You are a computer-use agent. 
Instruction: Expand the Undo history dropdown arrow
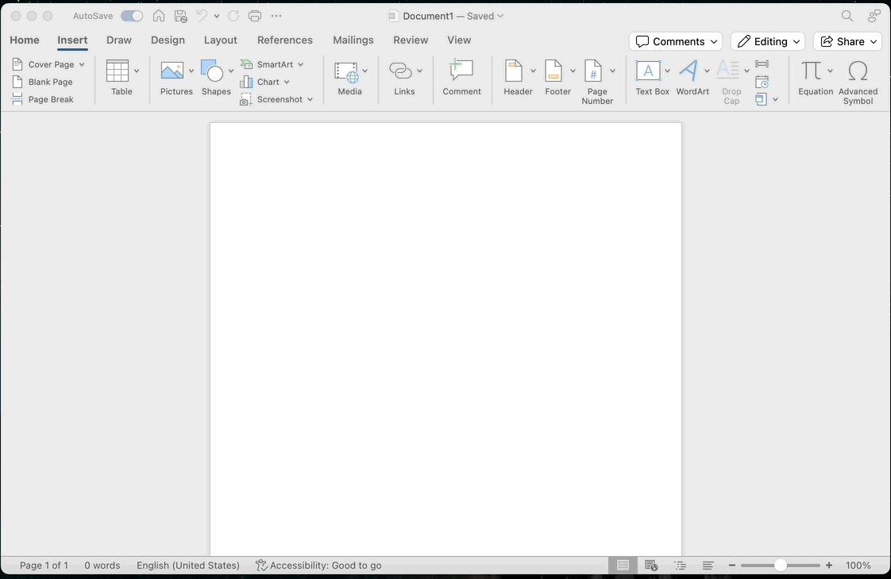coord(217,16)
